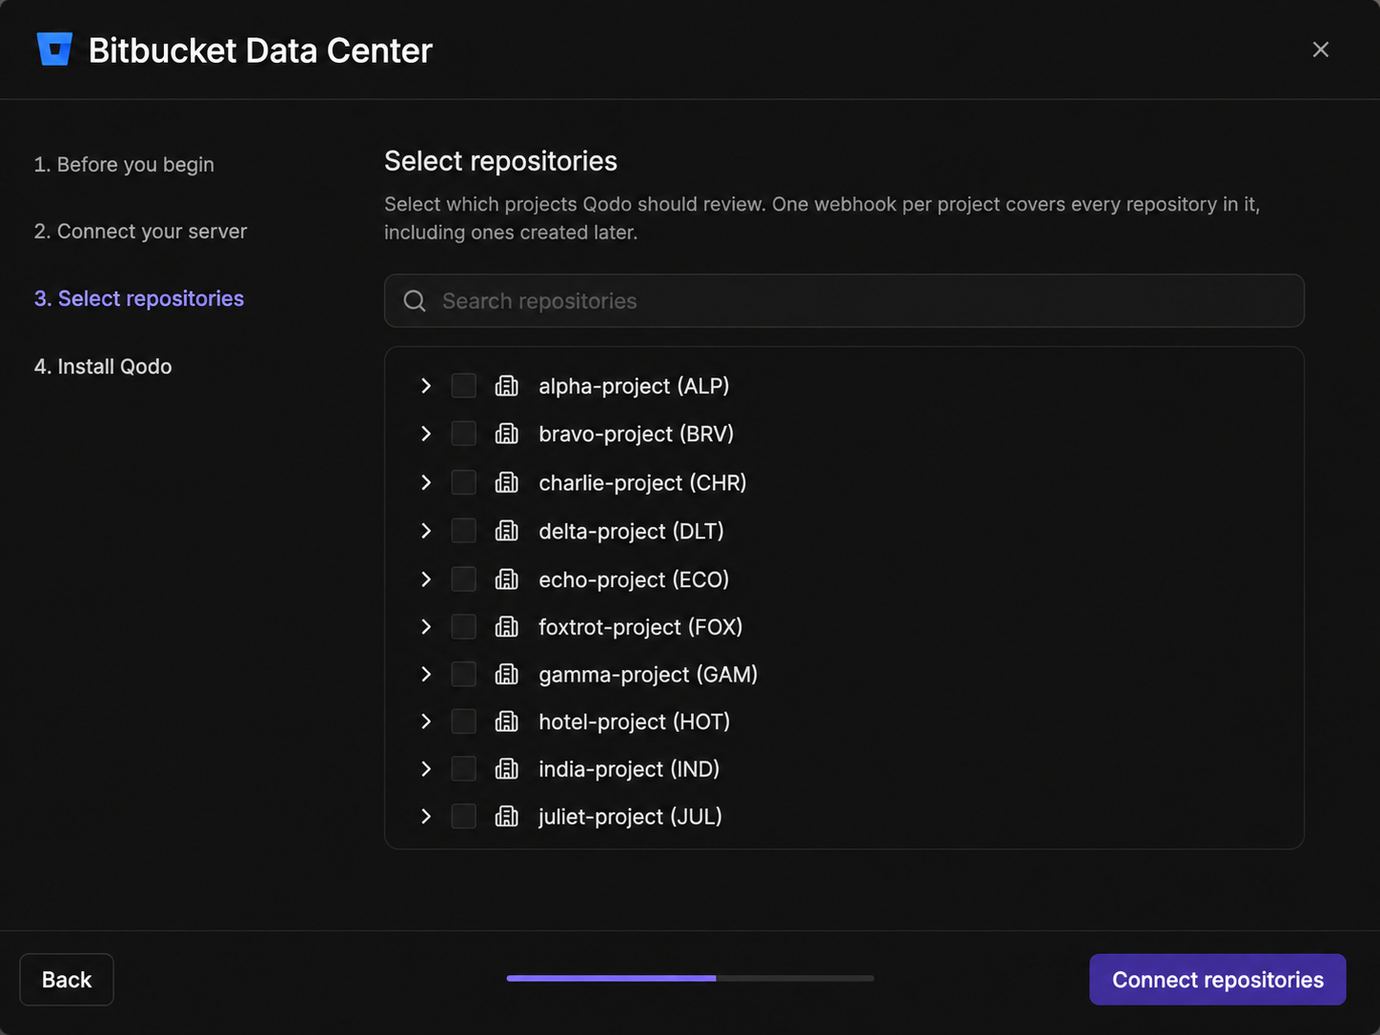This screenshot has height=1035, width=1380.
Task: Expand the echo-project tree row
Action: [x=426, y=579]
